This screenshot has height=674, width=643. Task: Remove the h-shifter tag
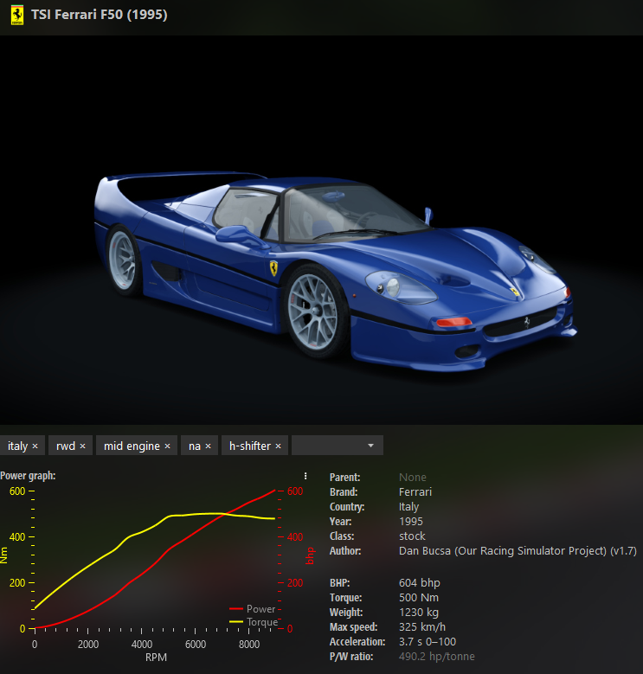point(278,446)
